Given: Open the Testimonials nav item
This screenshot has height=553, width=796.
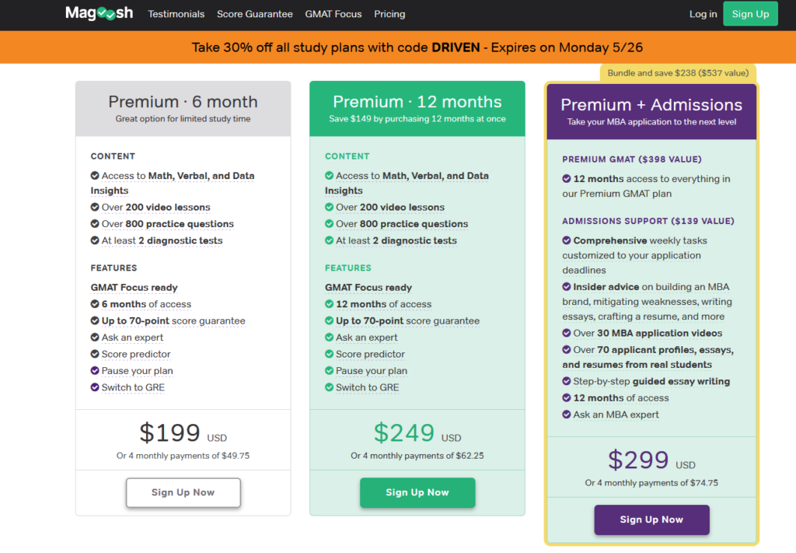Looking at the screenshot, I should click(176, 14).
